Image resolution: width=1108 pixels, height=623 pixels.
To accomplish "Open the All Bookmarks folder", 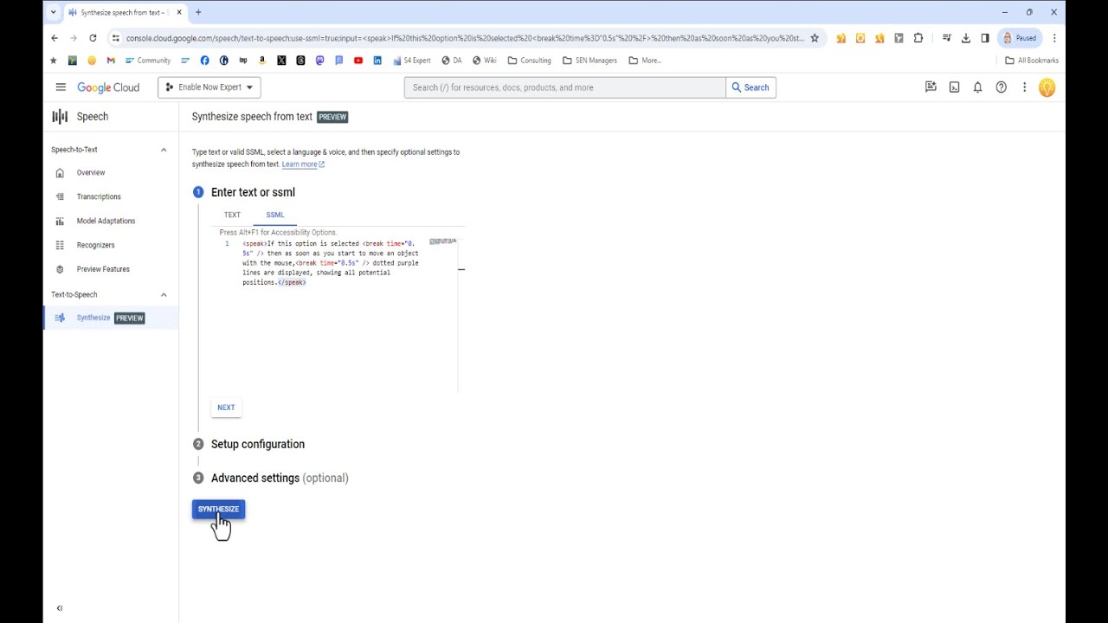I will pyautogui.click(x=1032, y=61).
